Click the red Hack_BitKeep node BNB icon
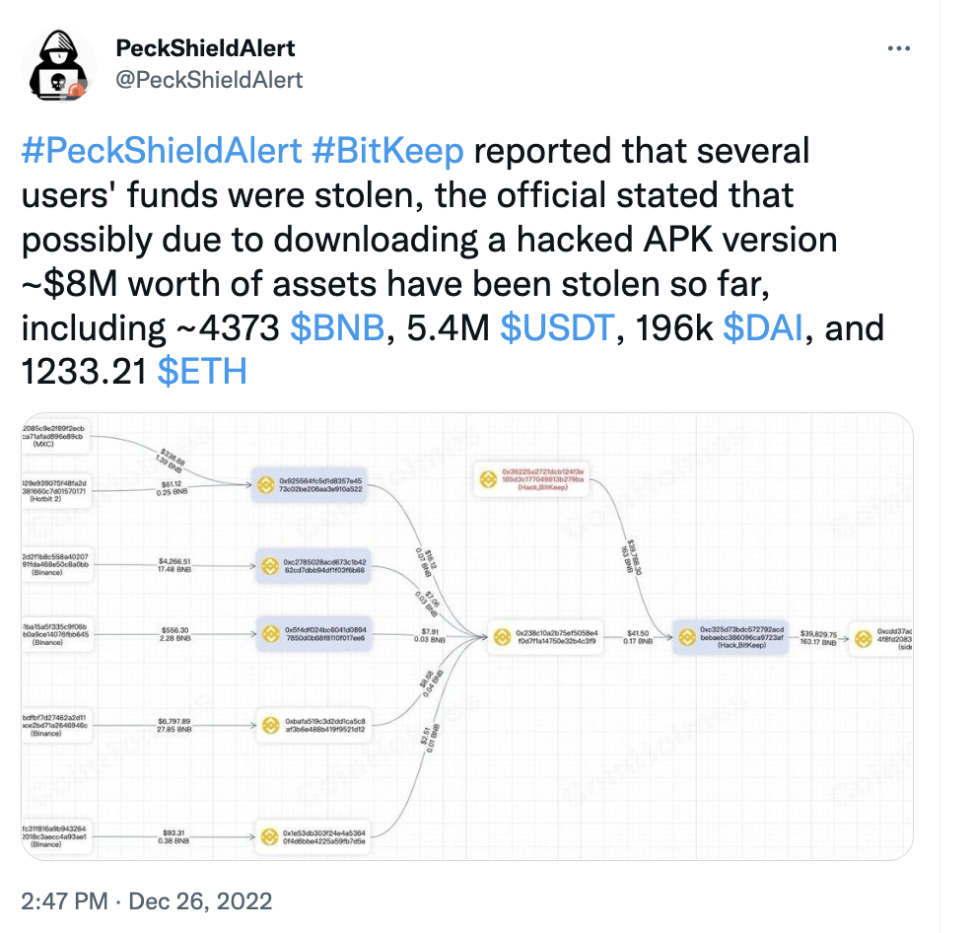This screenshot has width=974, height=933. tap(488, 479)
